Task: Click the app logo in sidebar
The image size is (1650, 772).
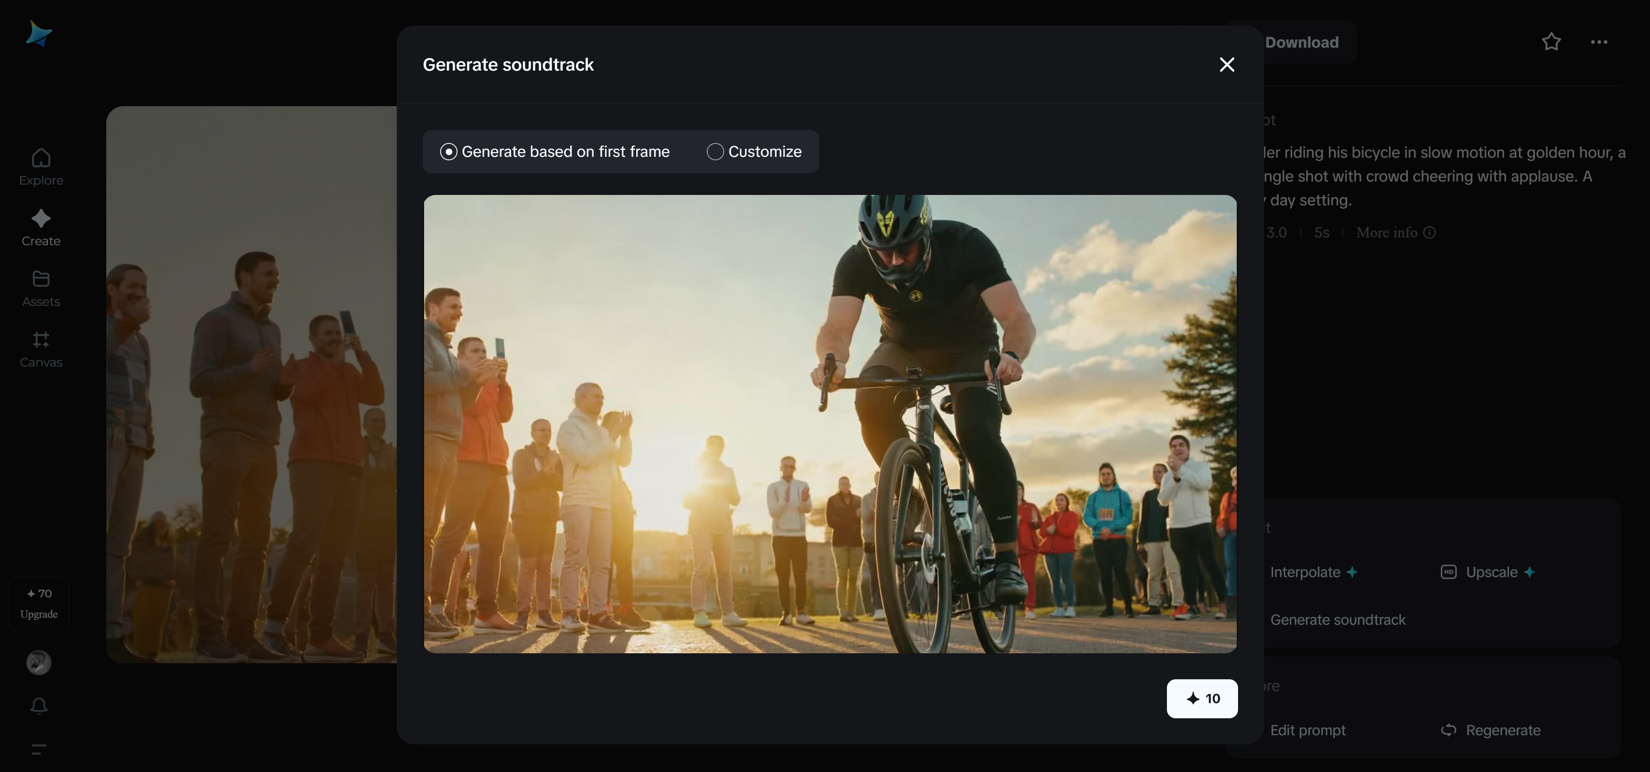Action: click(39, 33)
